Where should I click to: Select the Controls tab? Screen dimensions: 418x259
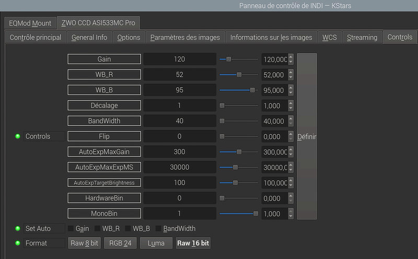click(x=400, y=37)
